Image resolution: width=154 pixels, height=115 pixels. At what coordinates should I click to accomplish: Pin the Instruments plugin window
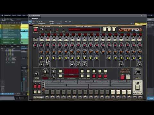[141, 16]
